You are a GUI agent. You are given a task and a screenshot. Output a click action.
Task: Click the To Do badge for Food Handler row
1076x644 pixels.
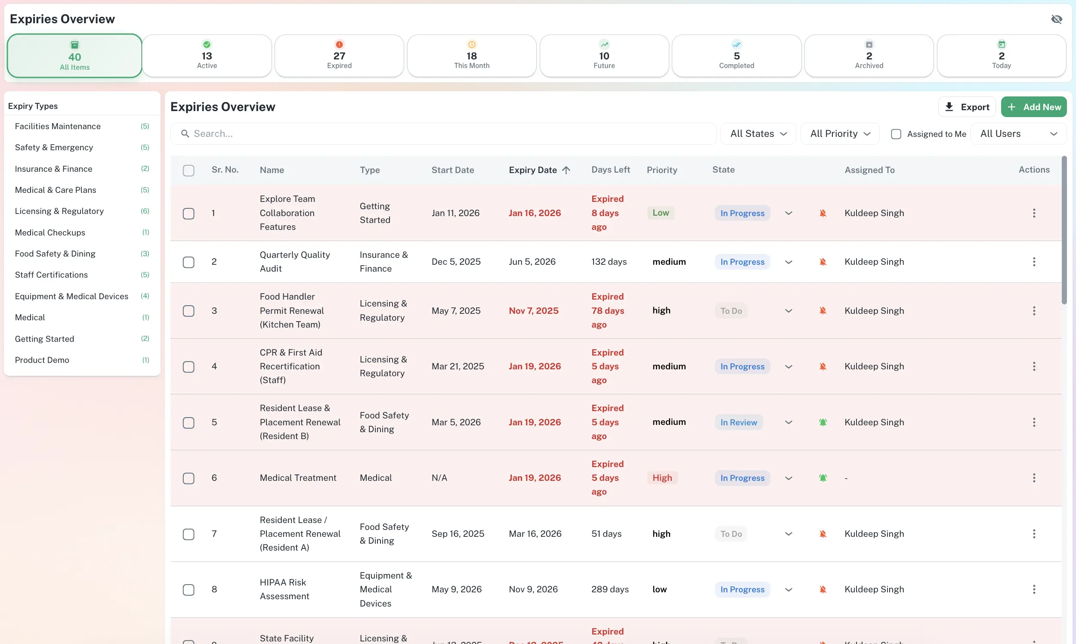click(731, 311)
